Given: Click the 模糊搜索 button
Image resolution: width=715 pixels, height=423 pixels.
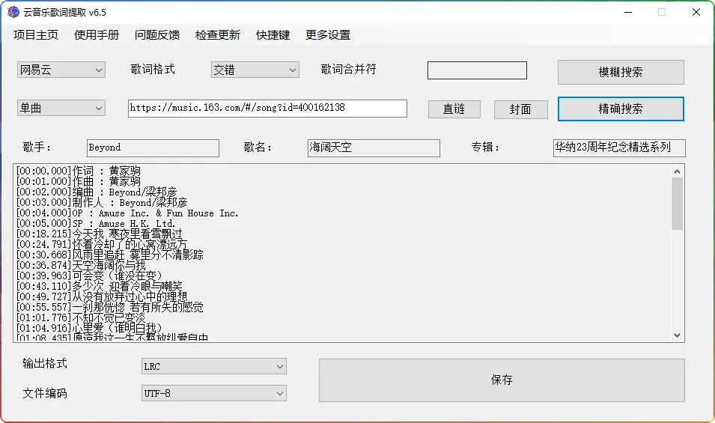Looking at the screenshot, I should coord(621,73).
